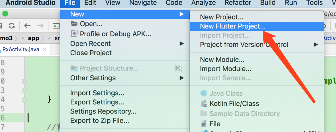Select the app breadcrumb in navigation bar
Screen dimensions: 336x132
(x=34, y=38)
